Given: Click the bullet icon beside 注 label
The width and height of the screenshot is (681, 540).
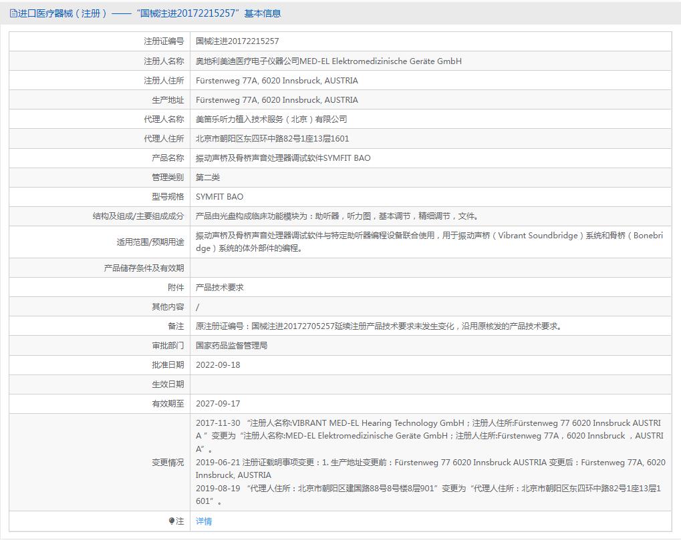Looking at the screenshot, I should pos(172,521).
